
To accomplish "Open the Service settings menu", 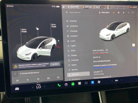I will 73,70.
